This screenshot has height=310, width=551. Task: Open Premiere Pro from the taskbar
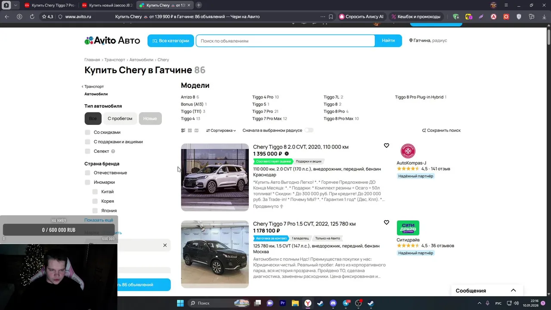[x=283, y=303]
